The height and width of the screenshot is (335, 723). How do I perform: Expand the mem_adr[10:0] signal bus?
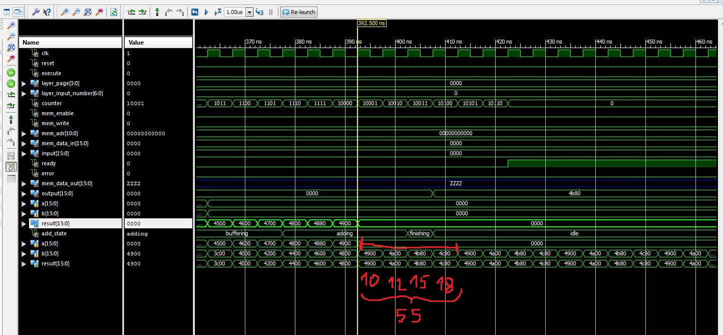[x=24, y=133]
